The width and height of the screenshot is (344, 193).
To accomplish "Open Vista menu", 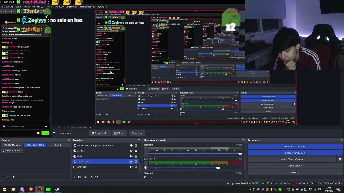I will tap(27, 6).
